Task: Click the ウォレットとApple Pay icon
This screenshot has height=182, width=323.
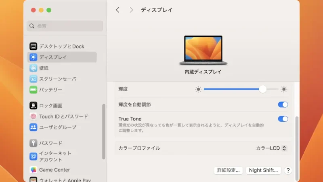Action: [x=33, y=180]
